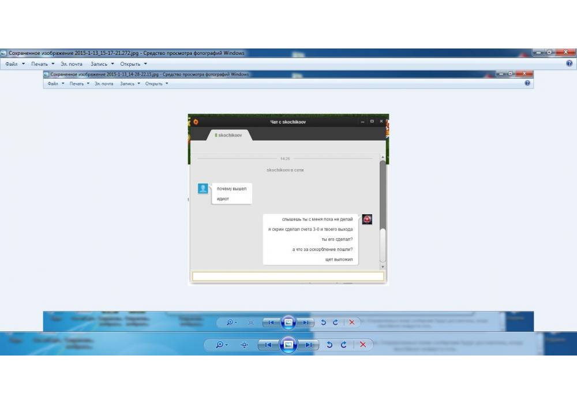Expand Файл dropdown arrow in the outer viewer
This screenshot has width=577, height=404.
click(x=23, y=64)
